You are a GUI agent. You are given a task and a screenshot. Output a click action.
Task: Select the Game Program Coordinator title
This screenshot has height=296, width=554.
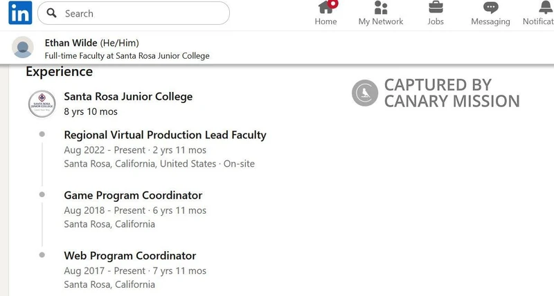click(x=133, y=195)
